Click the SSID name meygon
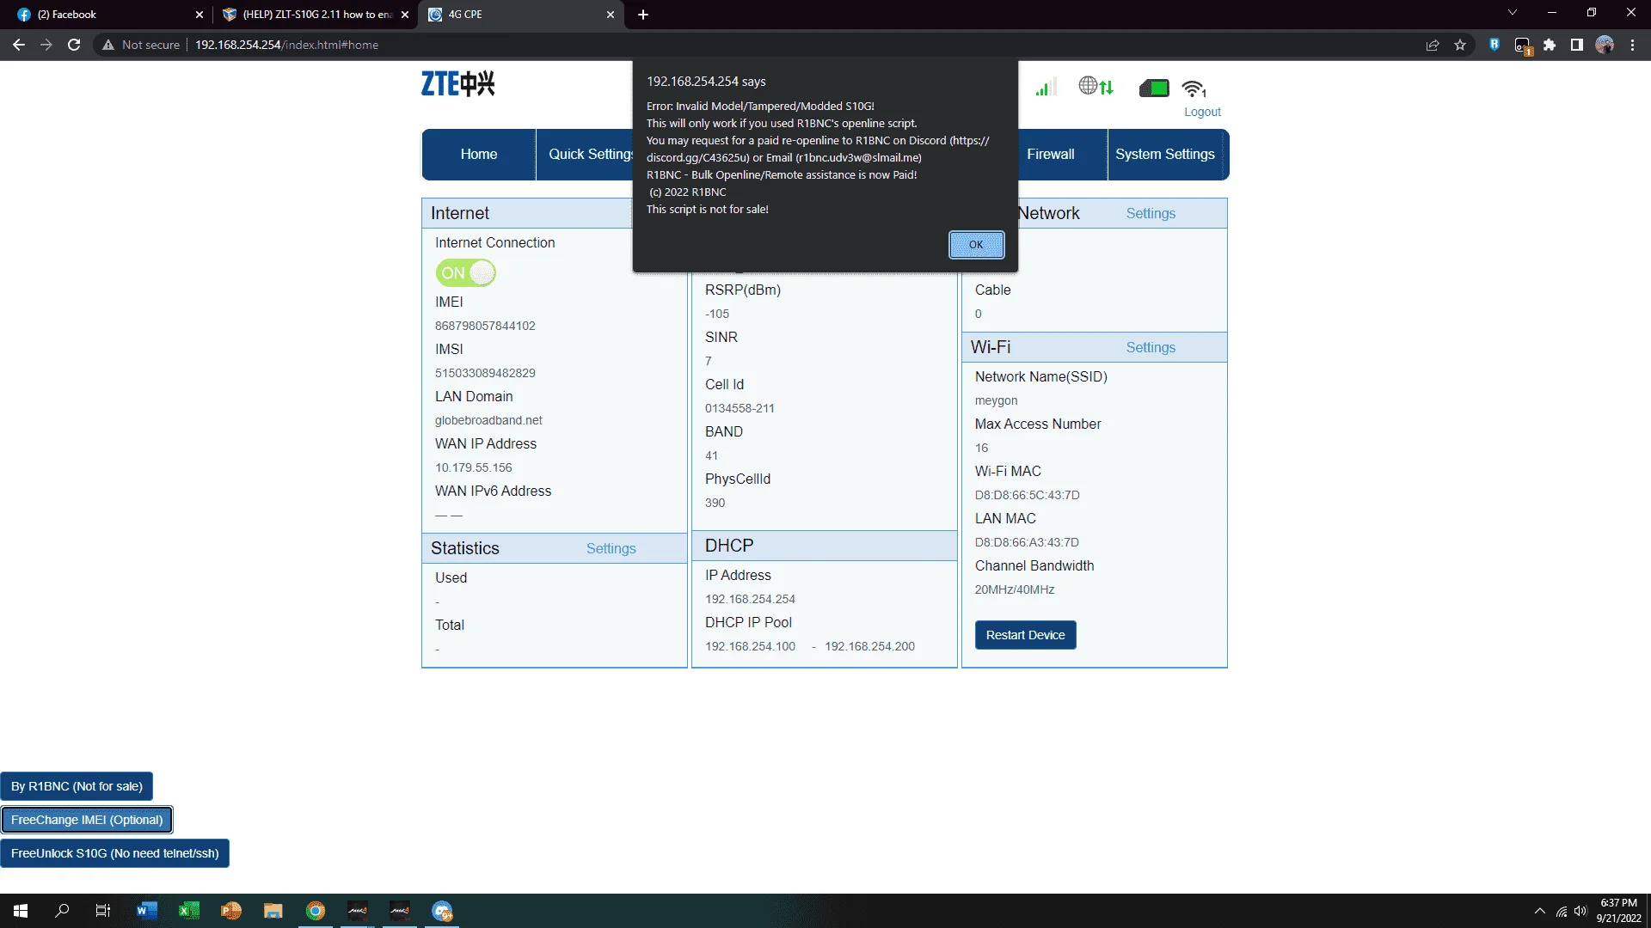1651x928 pixels. point(996,400)
